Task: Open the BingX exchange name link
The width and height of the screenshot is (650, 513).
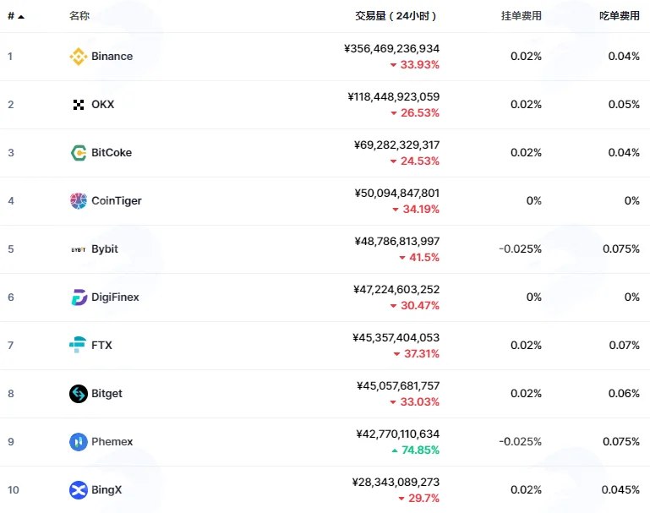Action: [x=107, y=490]
